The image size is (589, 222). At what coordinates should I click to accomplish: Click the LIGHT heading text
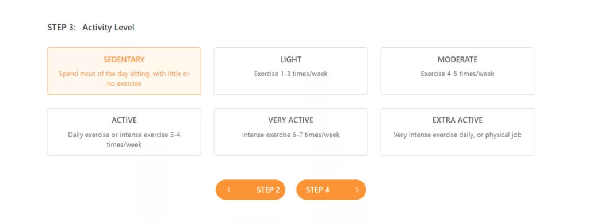coord(290,59)
